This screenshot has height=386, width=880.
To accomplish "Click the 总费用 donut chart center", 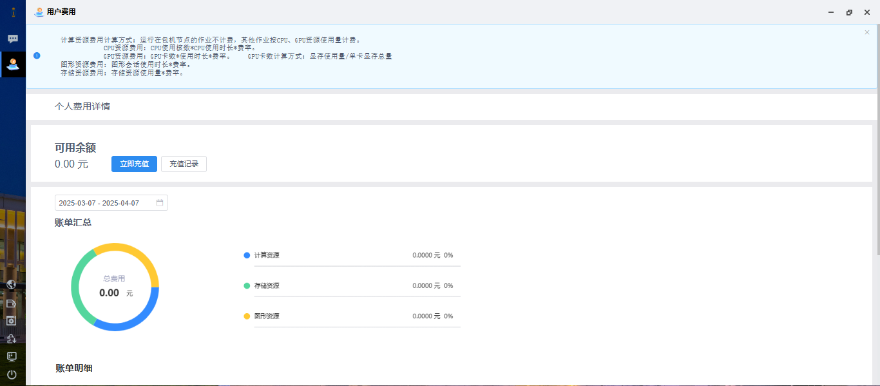I will [115, 287].
